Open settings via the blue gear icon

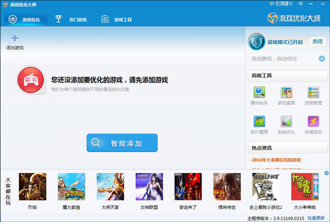[322, 59]
